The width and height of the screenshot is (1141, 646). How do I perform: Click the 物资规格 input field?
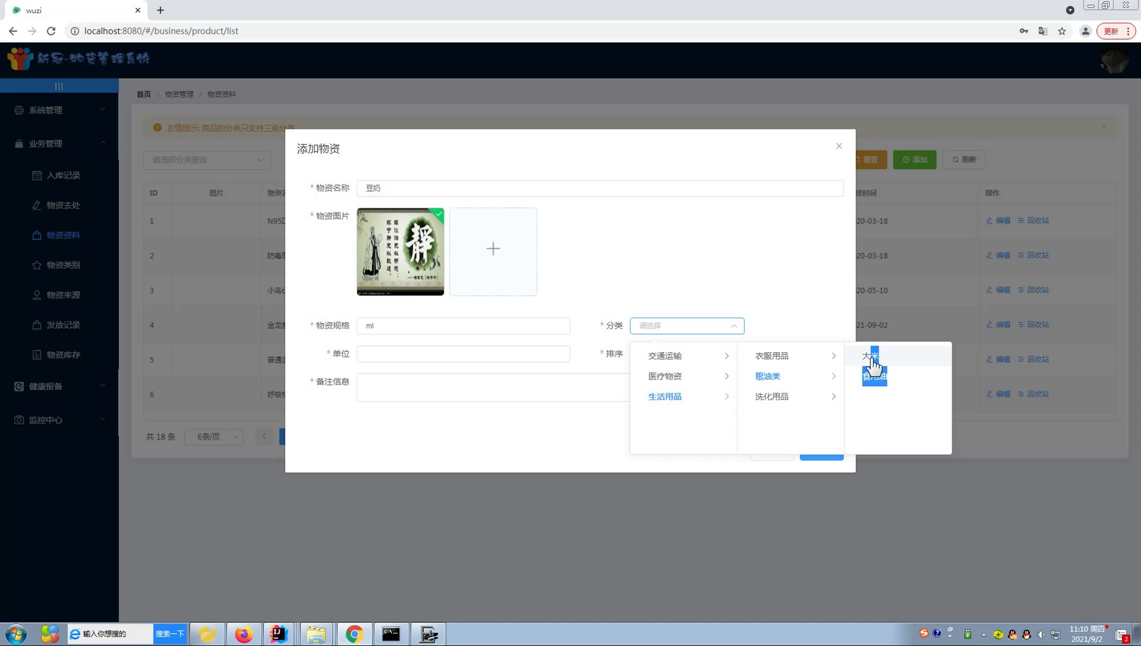pos(463,326)
